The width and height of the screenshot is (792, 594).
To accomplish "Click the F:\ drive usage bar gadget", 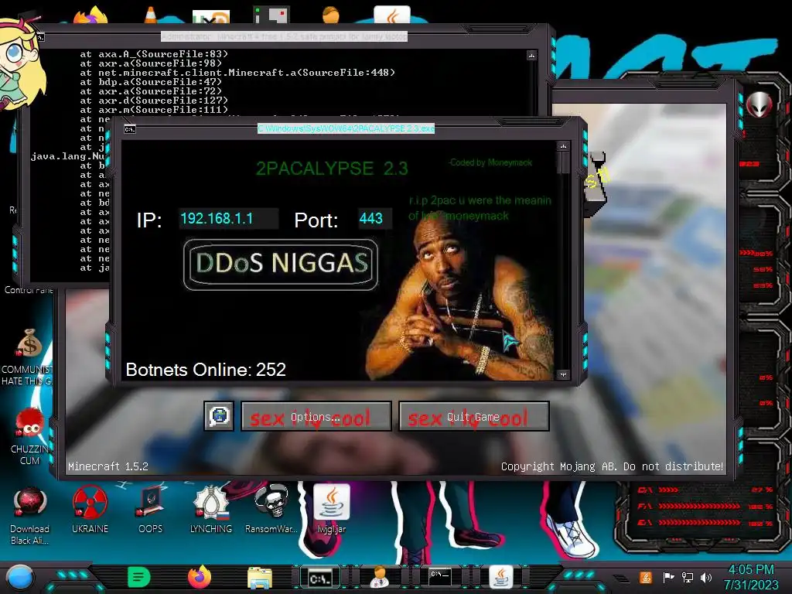I will pyautogui.click(x=705, y=506).
